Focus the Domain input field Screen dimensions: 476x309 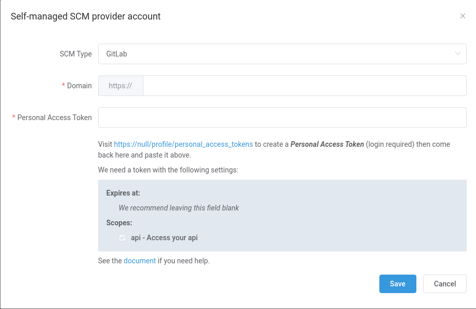pyautogui.click(x=304, y=86)
